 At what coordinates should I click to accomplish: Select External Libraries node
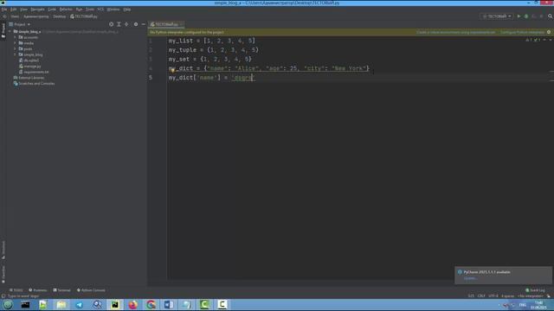[x=29, y=78]
